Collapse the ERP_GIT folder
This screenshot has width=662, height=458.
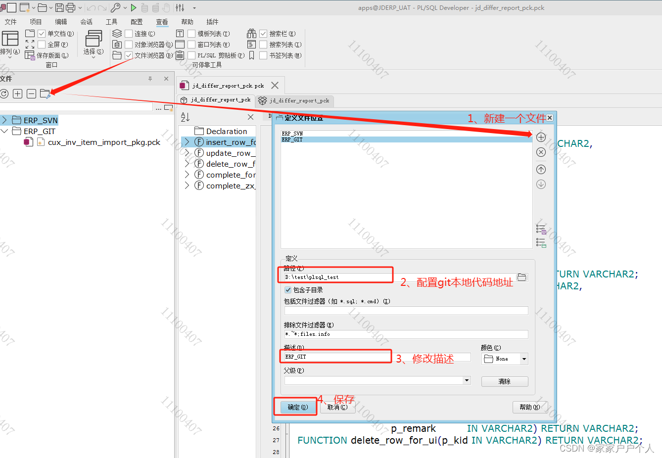point(5,131)
